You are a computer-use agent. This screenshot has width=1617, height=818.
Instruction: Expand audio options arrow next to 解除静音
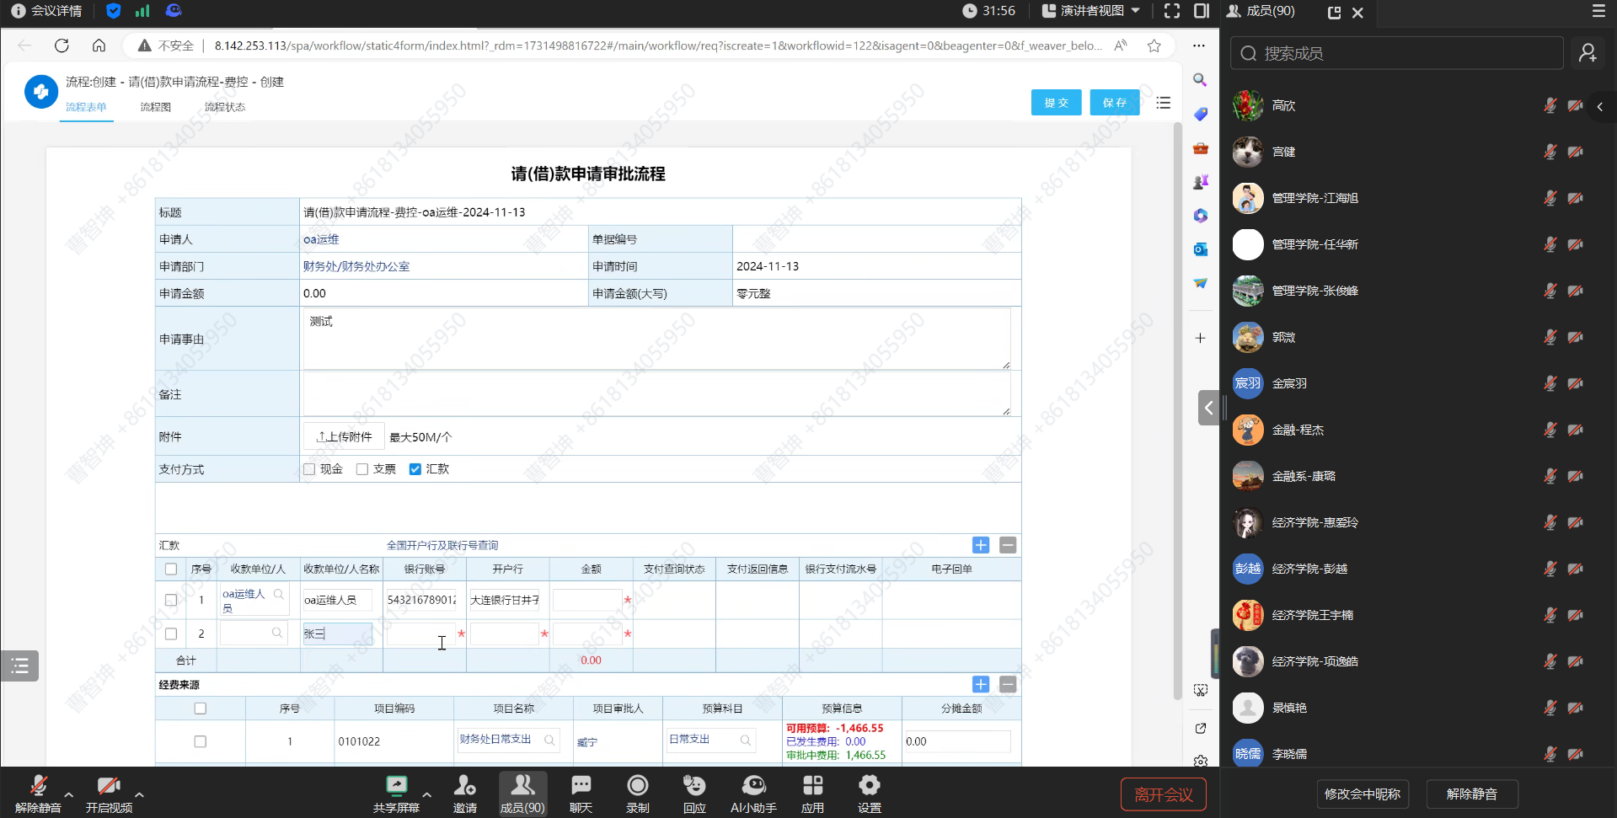point(68,794)
